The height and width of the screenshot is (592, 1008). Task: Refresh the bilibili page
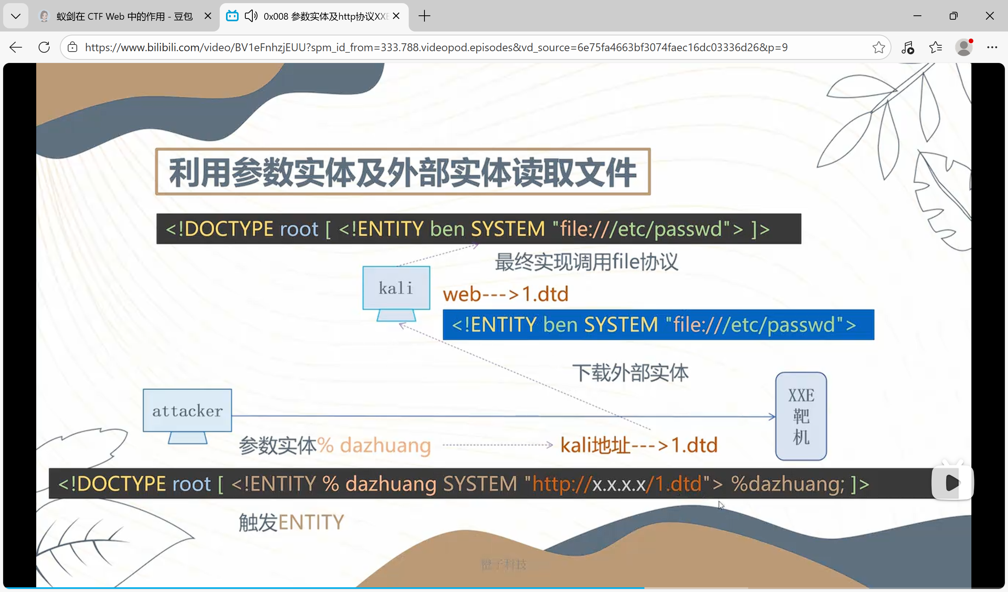click(44, 47)
